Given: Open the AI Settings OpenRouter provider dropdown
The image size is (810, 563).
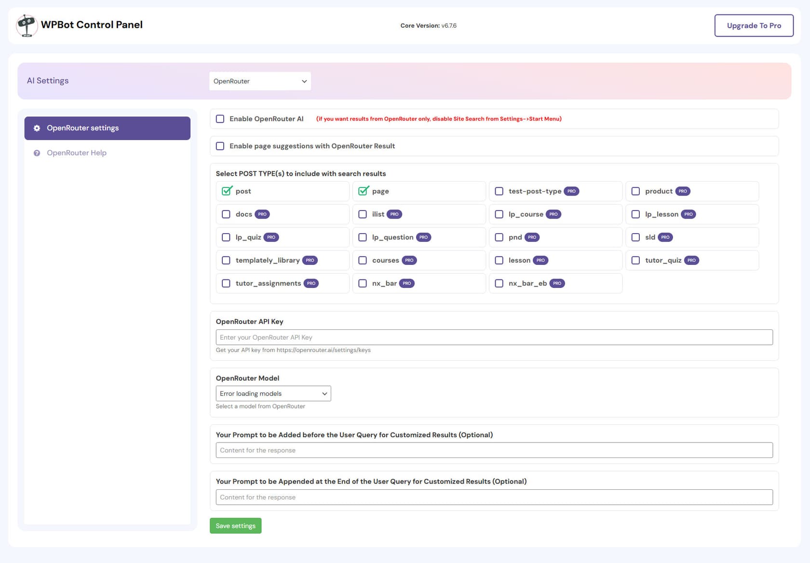Looking at the screenshot, I should coord(260,81).
